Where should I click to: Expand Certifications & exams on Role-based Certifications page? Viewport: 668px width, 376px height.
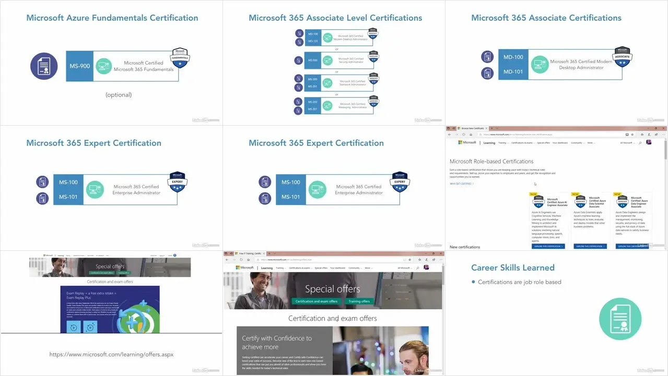523,143
